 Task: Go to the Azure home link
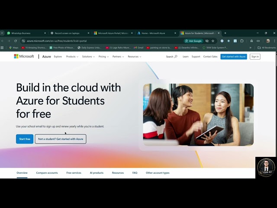pos(46,57)
